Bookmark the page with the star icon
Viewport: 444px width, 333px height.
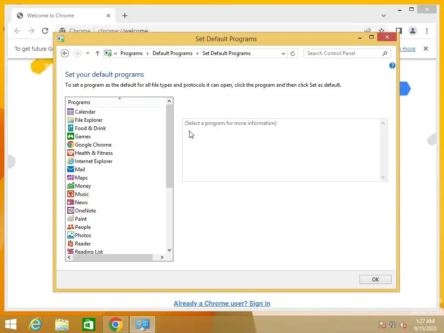[382, 31]
